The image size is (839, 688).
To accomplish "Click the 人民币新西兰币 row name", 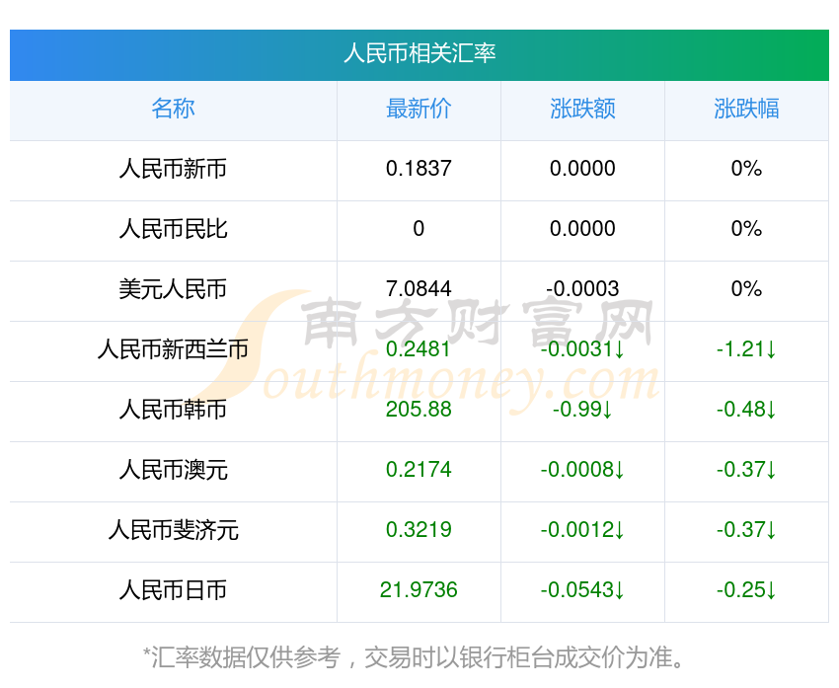I will point(173,349).
